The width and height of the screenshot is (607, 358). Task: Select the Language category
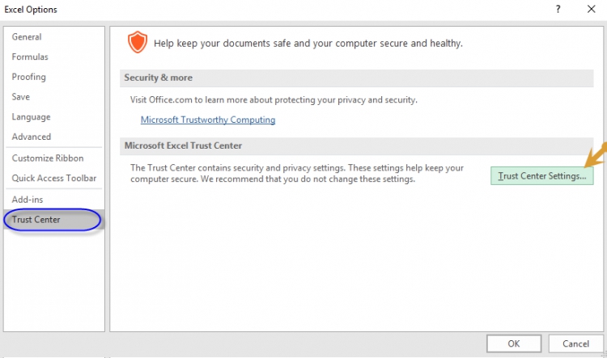[31, 117]
